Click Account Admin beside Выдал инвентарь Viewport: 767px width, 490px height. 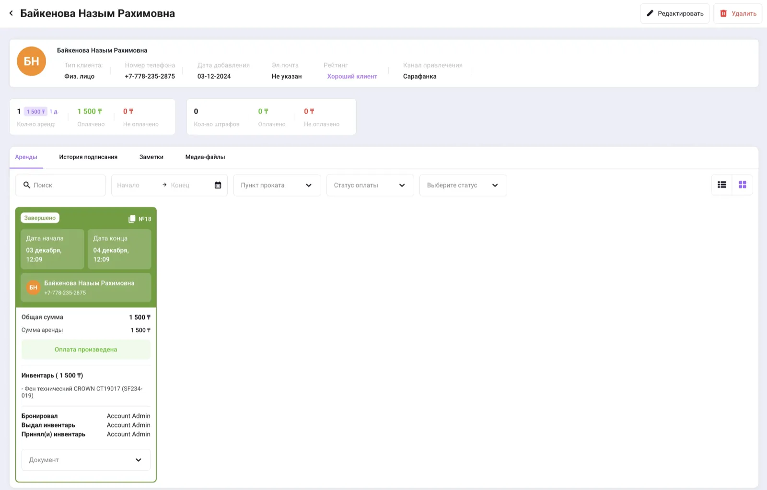128,425
